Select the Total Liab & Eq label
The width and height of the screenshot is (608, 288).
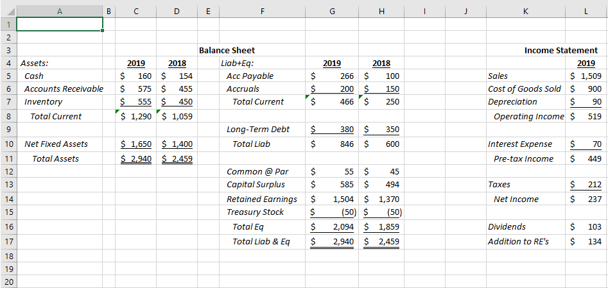coord(261,241)
